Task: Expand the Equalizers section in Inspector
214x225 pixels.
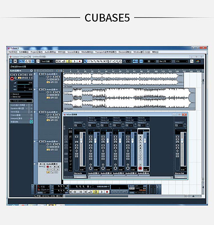Action: tap(21, 108)
